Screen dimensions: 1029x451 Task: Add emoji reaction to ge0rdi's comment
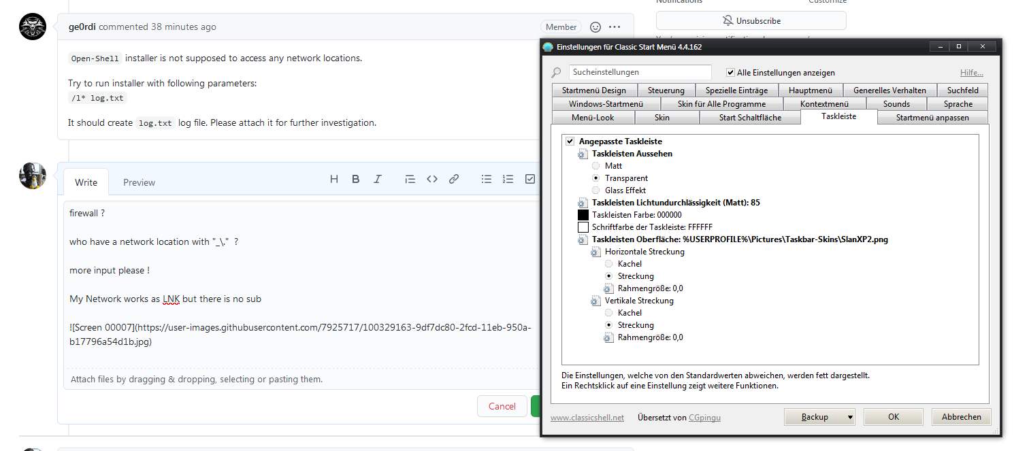(595, 27)
